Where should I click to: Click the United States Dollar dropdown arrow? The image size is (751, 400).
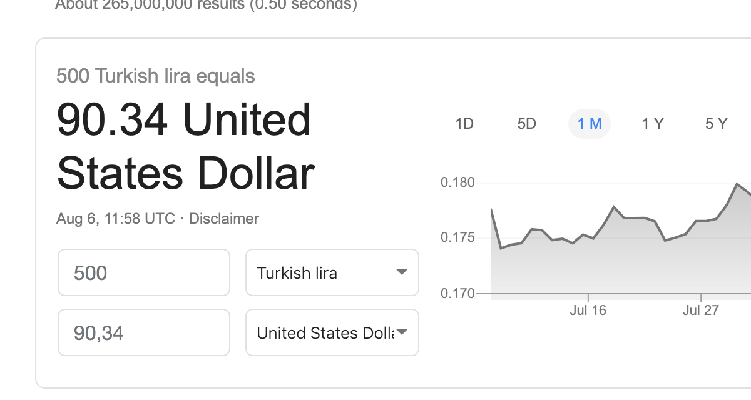click(x=402, y=332)
